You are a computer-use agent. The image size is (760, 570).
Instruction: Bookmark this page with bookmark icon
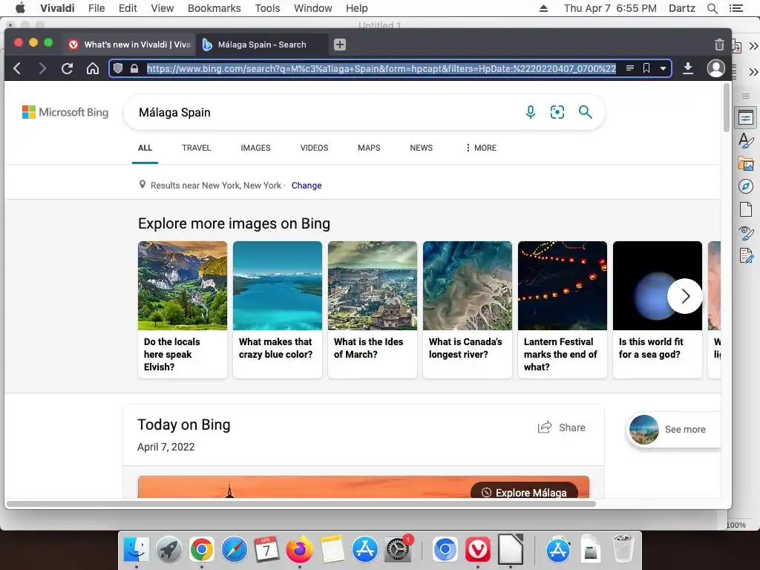pyautogui.click(x=646, y=68)
